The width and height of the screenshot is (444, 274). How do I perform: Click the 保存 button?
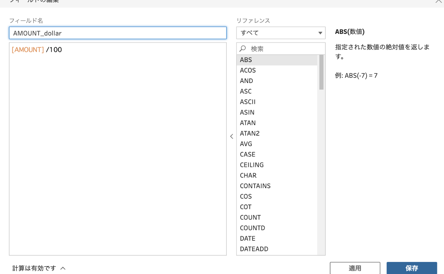(x=412, y=268)
